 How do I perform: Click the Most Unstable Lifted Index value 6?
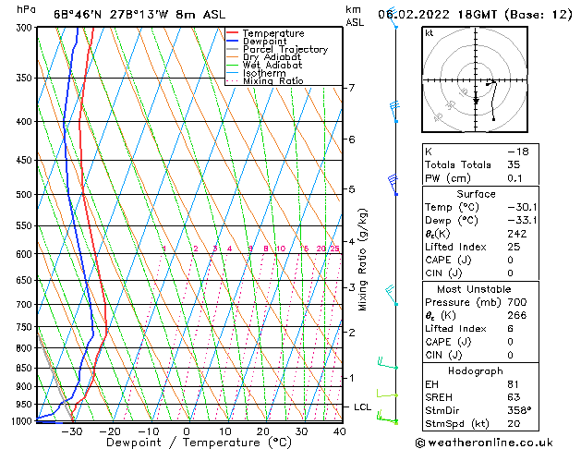pyautogui.click(x=511, y=329)
